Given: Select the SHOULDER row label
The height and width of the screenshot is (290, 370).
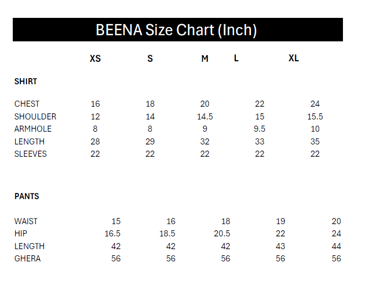Looking at the screenshot, I should click(35, 116).
